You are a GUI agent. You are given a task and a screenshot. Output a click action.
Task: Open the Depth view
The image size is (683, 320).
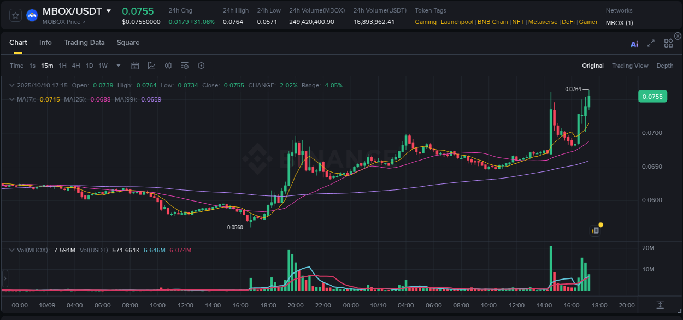point(664,66)
